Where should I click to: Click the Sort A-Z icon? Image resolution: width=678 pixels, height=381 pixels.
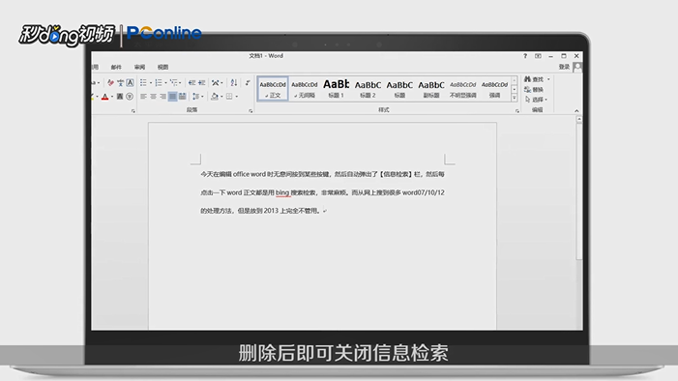pos(234,82)
